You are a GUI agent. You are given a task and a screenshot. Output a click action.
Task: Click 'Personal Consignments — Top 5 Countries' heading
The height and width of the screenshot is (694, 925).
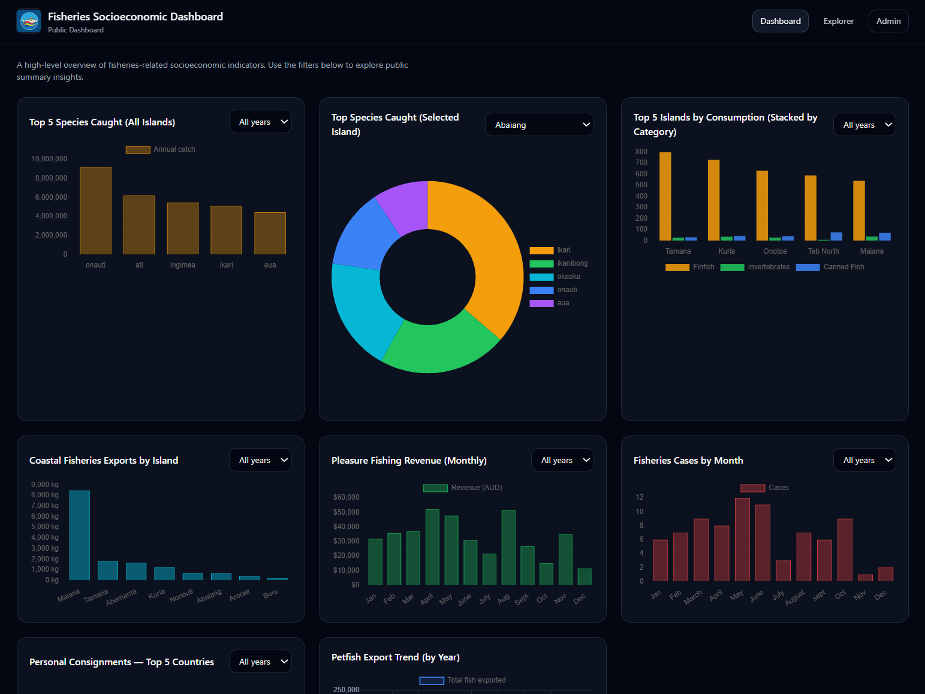pyautogui.click(x=122, y=662)
